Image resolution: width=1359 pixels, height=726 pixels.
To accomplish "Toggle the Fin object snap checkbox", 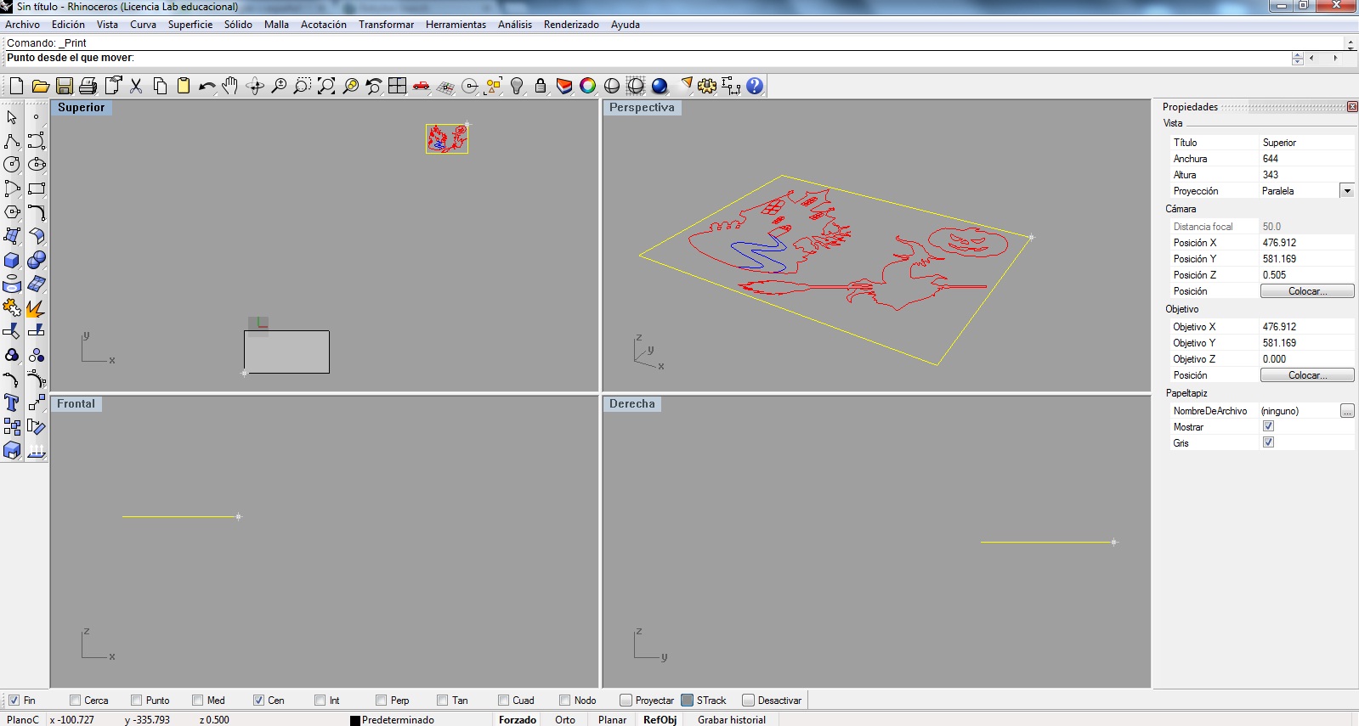I will pos(14,701).
